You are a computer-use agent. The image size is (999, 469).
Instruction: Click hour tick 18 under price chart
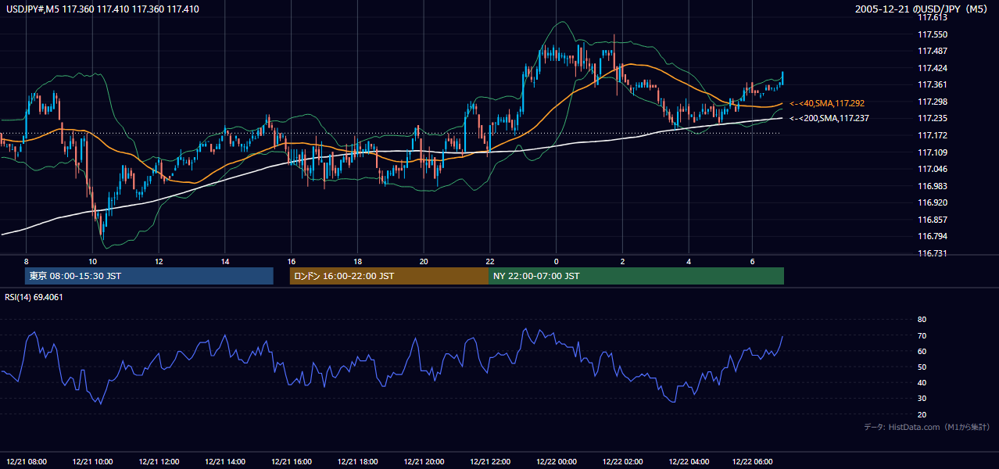tap(357, 261)
